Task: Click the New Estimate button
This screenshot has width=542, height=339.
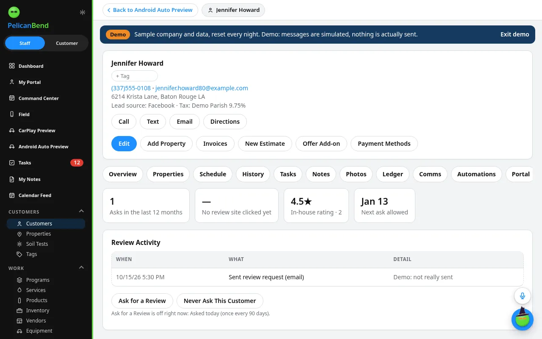Action: tap(265, 144)
